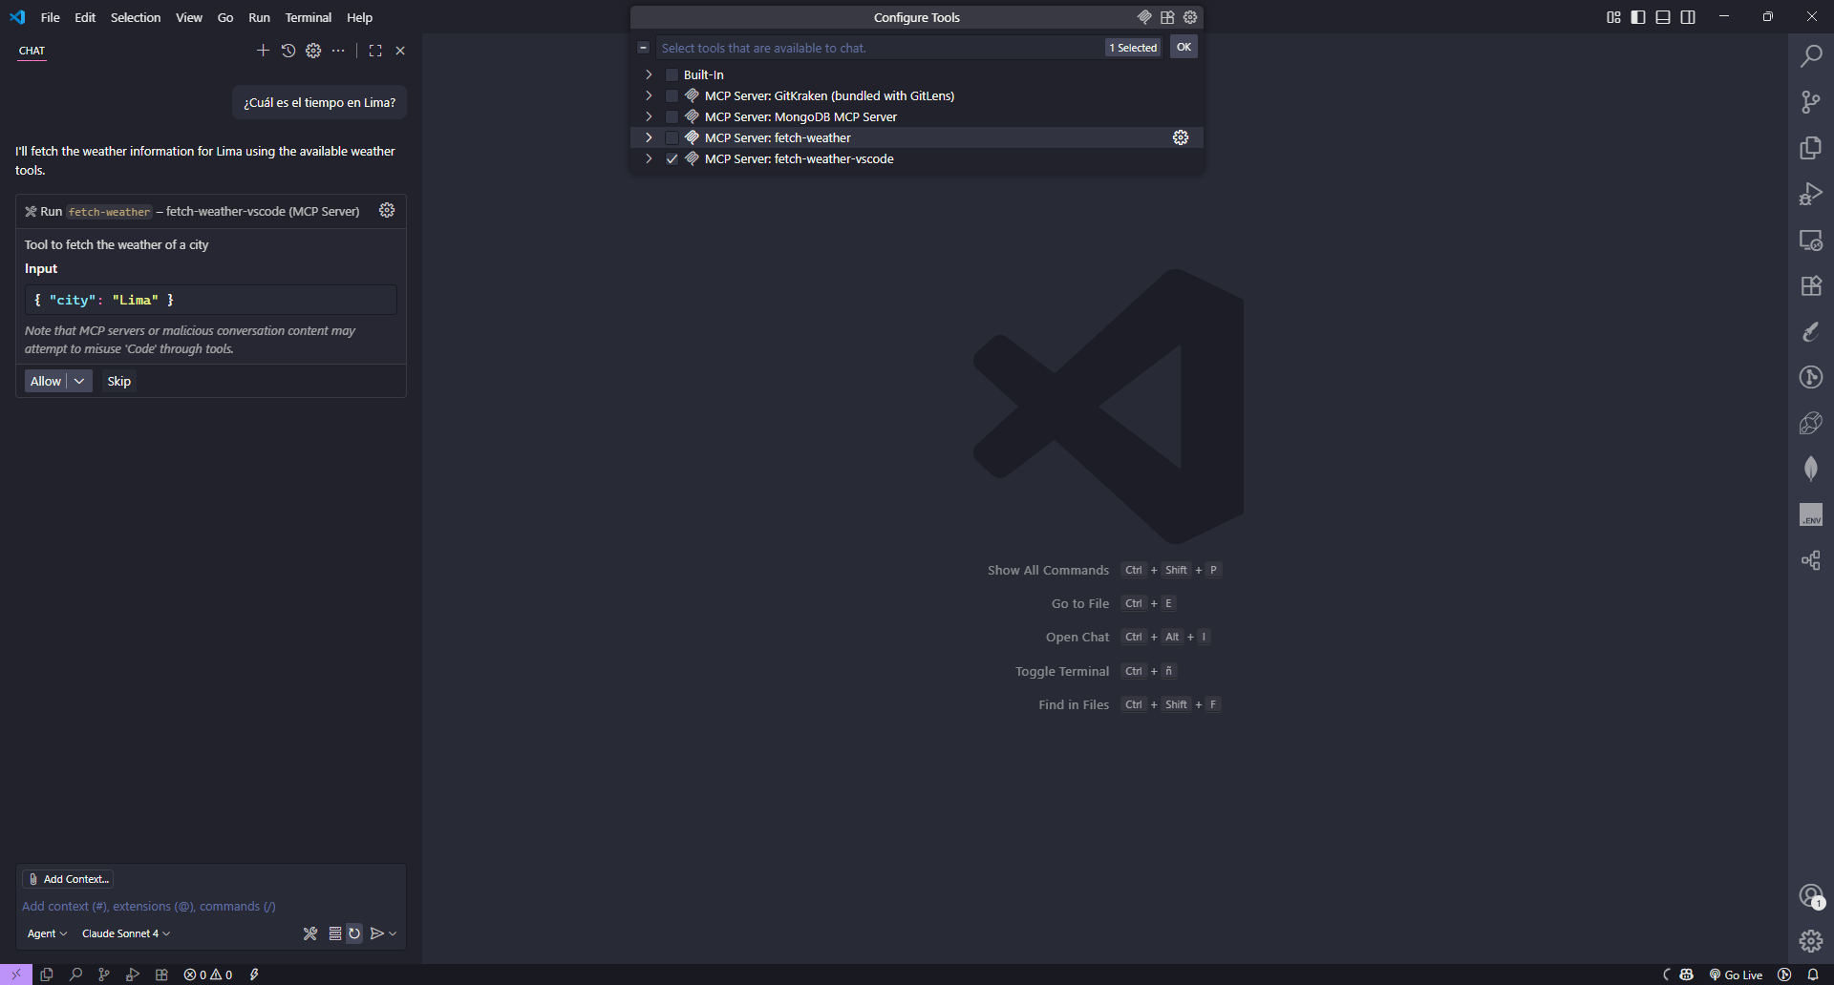Open the Terminal menu

tap(309, 17)
